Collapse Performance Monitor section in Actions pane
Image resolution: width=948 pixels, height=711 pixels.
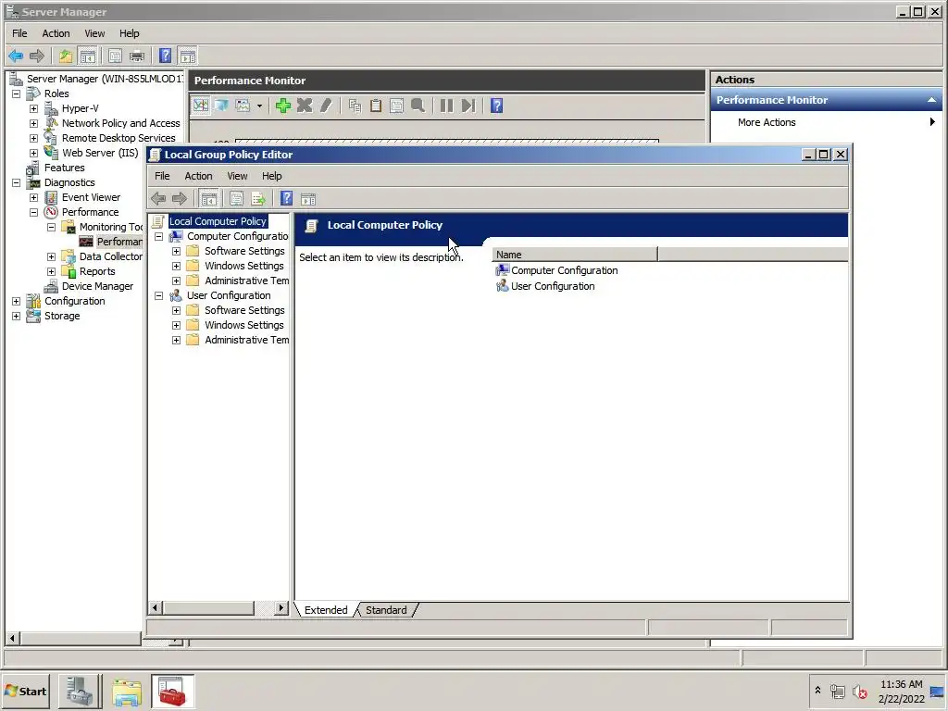(931, 100)
